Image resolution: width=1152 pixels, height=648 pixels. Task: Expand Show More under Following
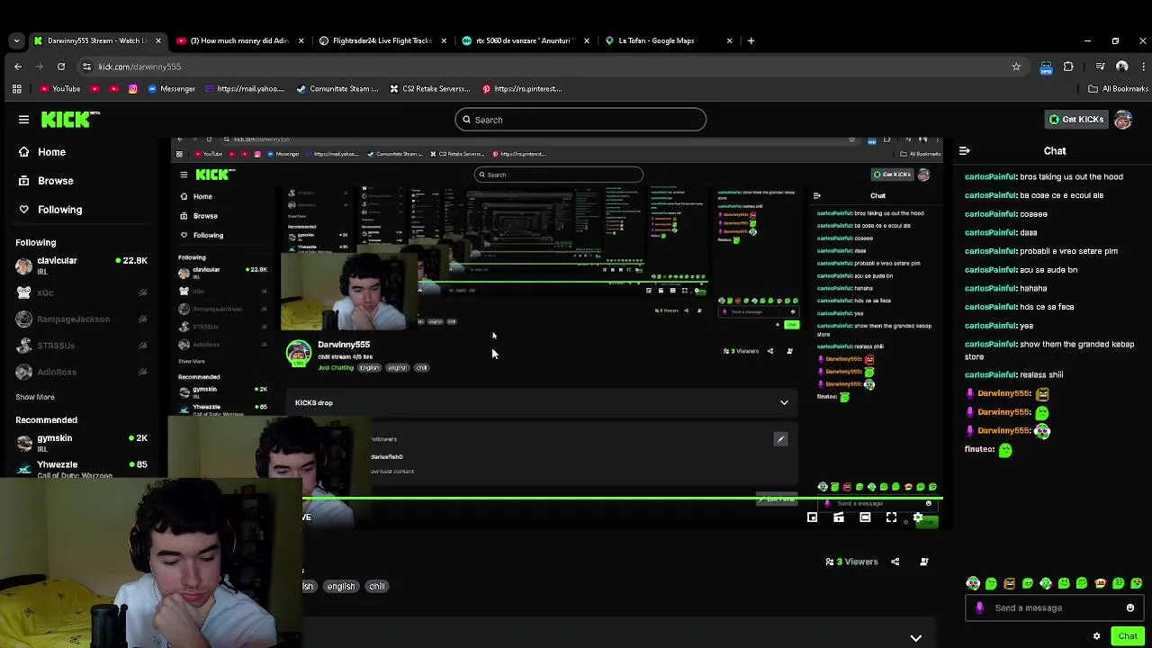coord(35,397)
